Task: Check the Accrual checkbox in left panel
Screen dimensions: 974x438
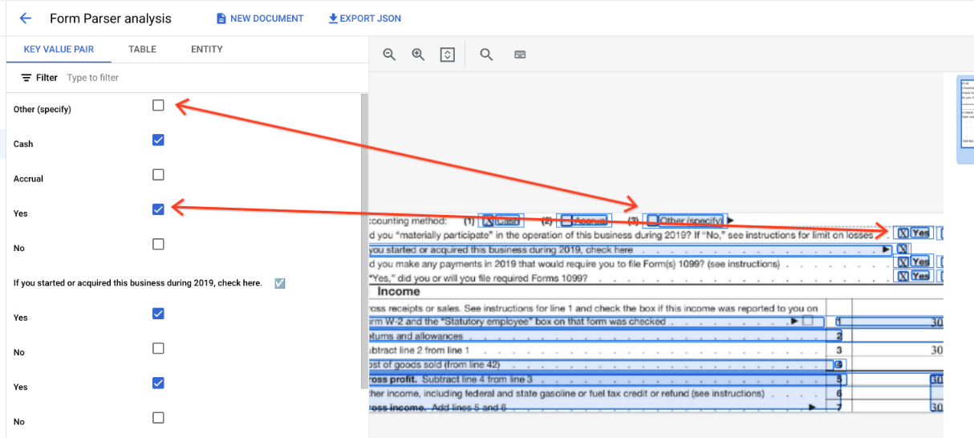Action: [158, 175]
